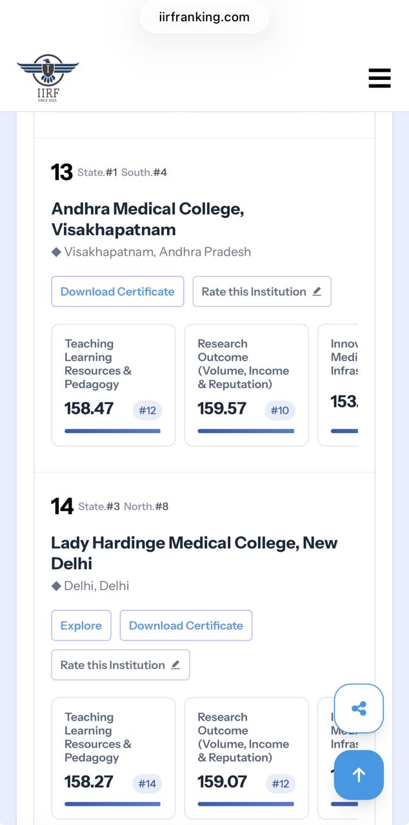This screenshot has width=409, height=825.
Task: Tap the floating share icon button
Action: (x=359, y=709)
